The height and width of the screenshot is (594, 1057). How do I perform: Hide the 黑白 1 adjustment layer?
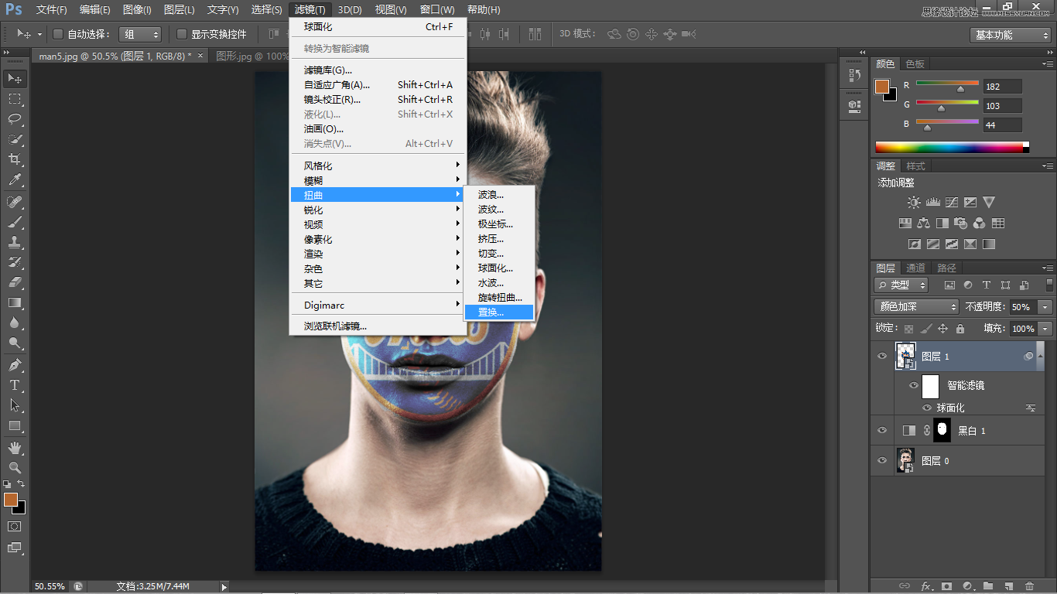881,430
